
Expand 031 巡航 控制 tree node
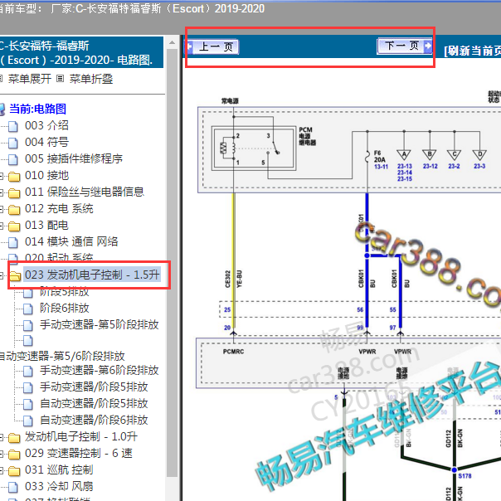pyautogui.click(x=2, y=471)
